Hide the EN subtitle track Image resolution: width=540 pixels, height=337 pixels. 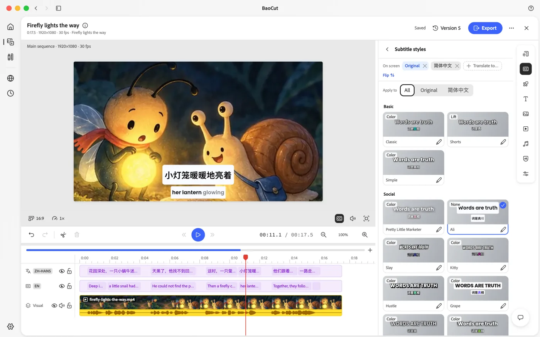(62, 286)
